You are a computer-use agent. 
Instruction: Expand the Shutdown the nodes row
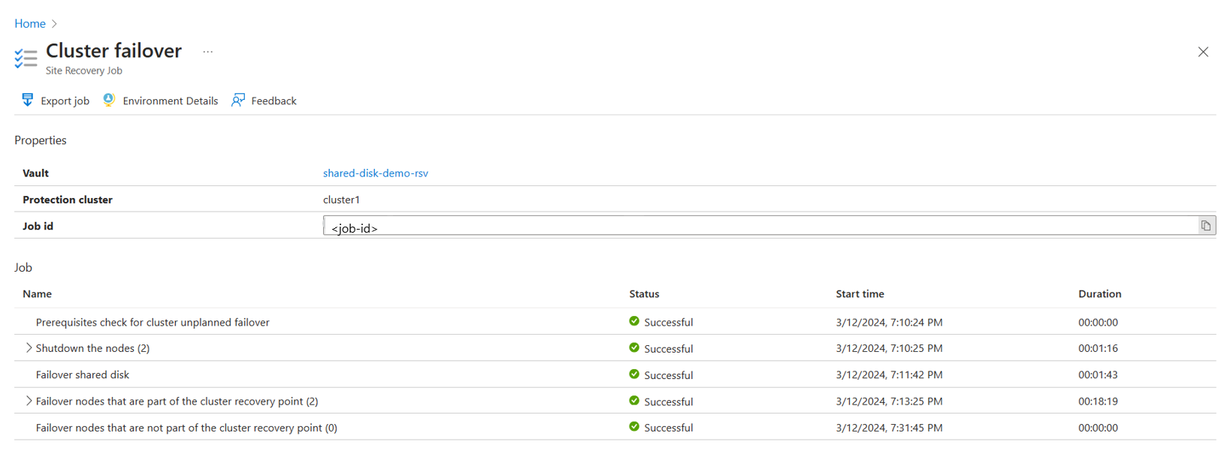29,348
